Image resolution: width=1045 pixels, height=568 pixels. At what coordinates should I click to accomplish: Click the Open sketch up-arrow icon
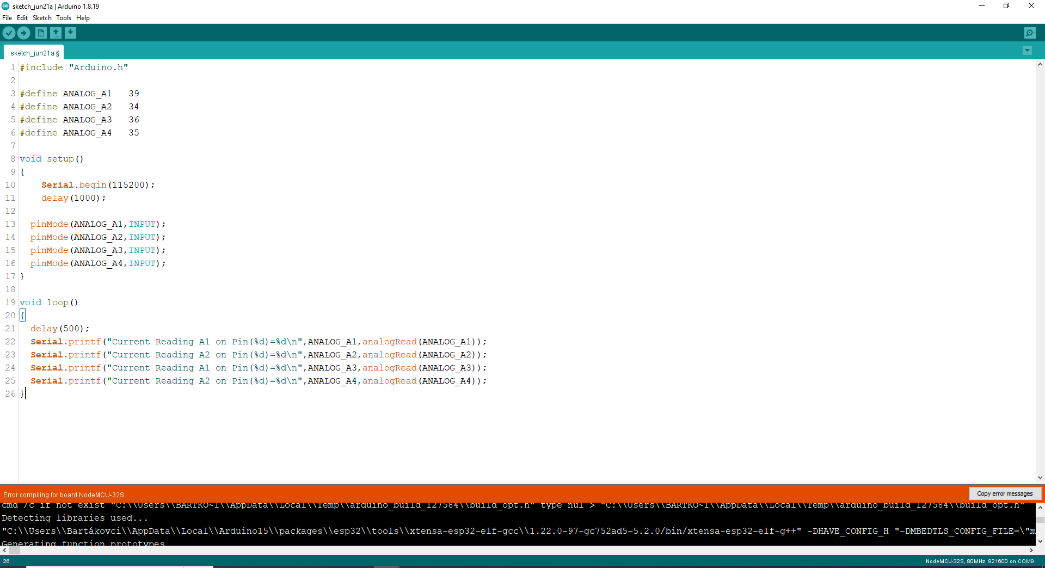point(56,33)
